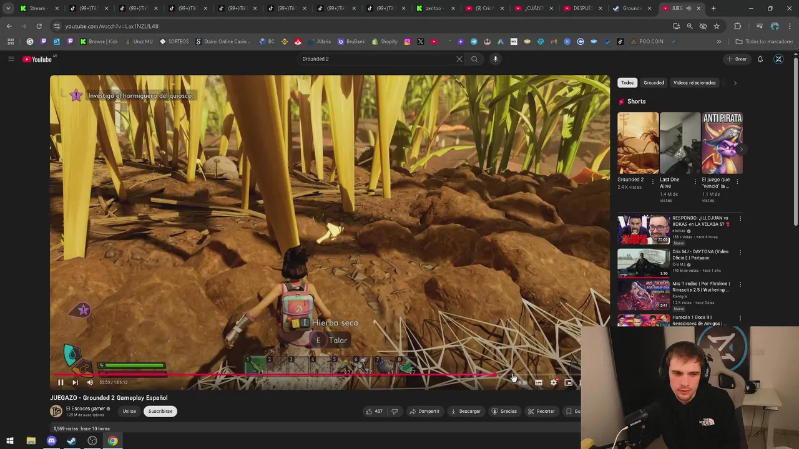Open the YouTube account avatar menu
This screenshot has height=449, width=799.
778,59
